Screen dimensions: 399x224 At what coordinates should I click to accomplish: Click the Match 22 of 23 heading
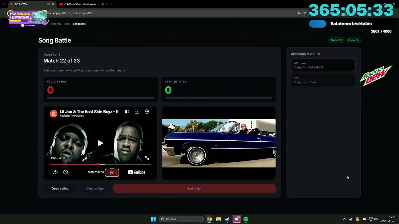pyautogui.click(x=61, y=61)
